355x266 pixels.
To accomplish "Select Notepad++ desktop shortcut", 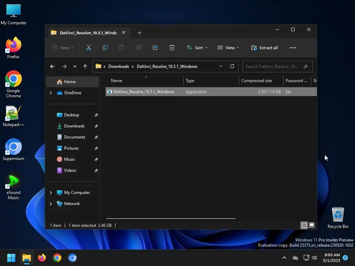I will (x=14, y=116).
